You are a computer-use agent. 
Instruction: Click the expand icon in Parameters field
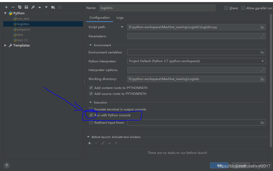[263, 36]
